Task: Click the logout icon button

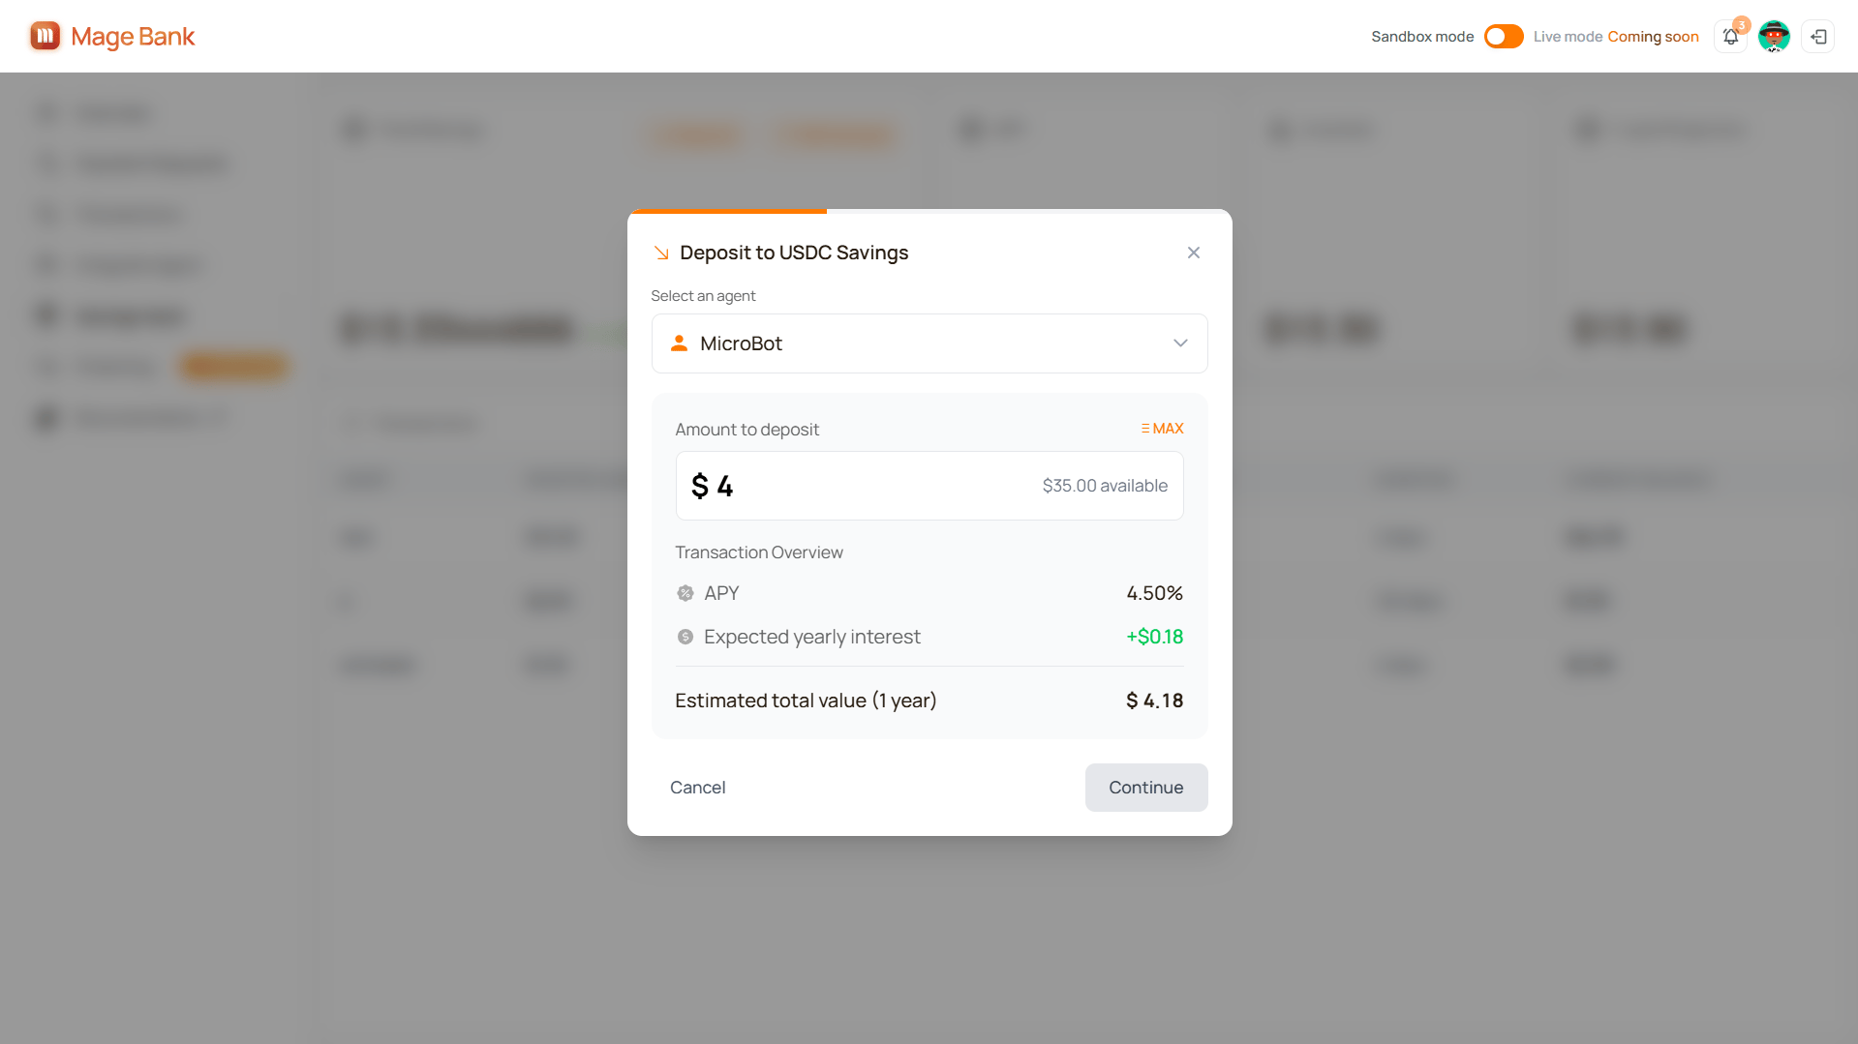Action: click(1818, 37)
